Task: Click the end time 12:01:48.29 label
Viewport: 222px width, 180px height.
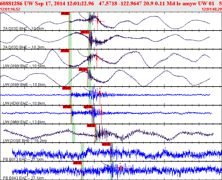Action: [x=212, y=9]
